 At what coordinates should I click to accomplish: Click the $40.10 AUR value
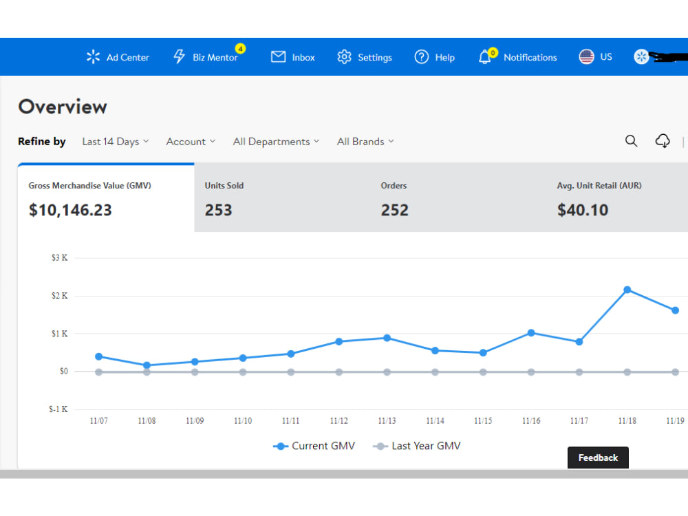coord(583,210)
